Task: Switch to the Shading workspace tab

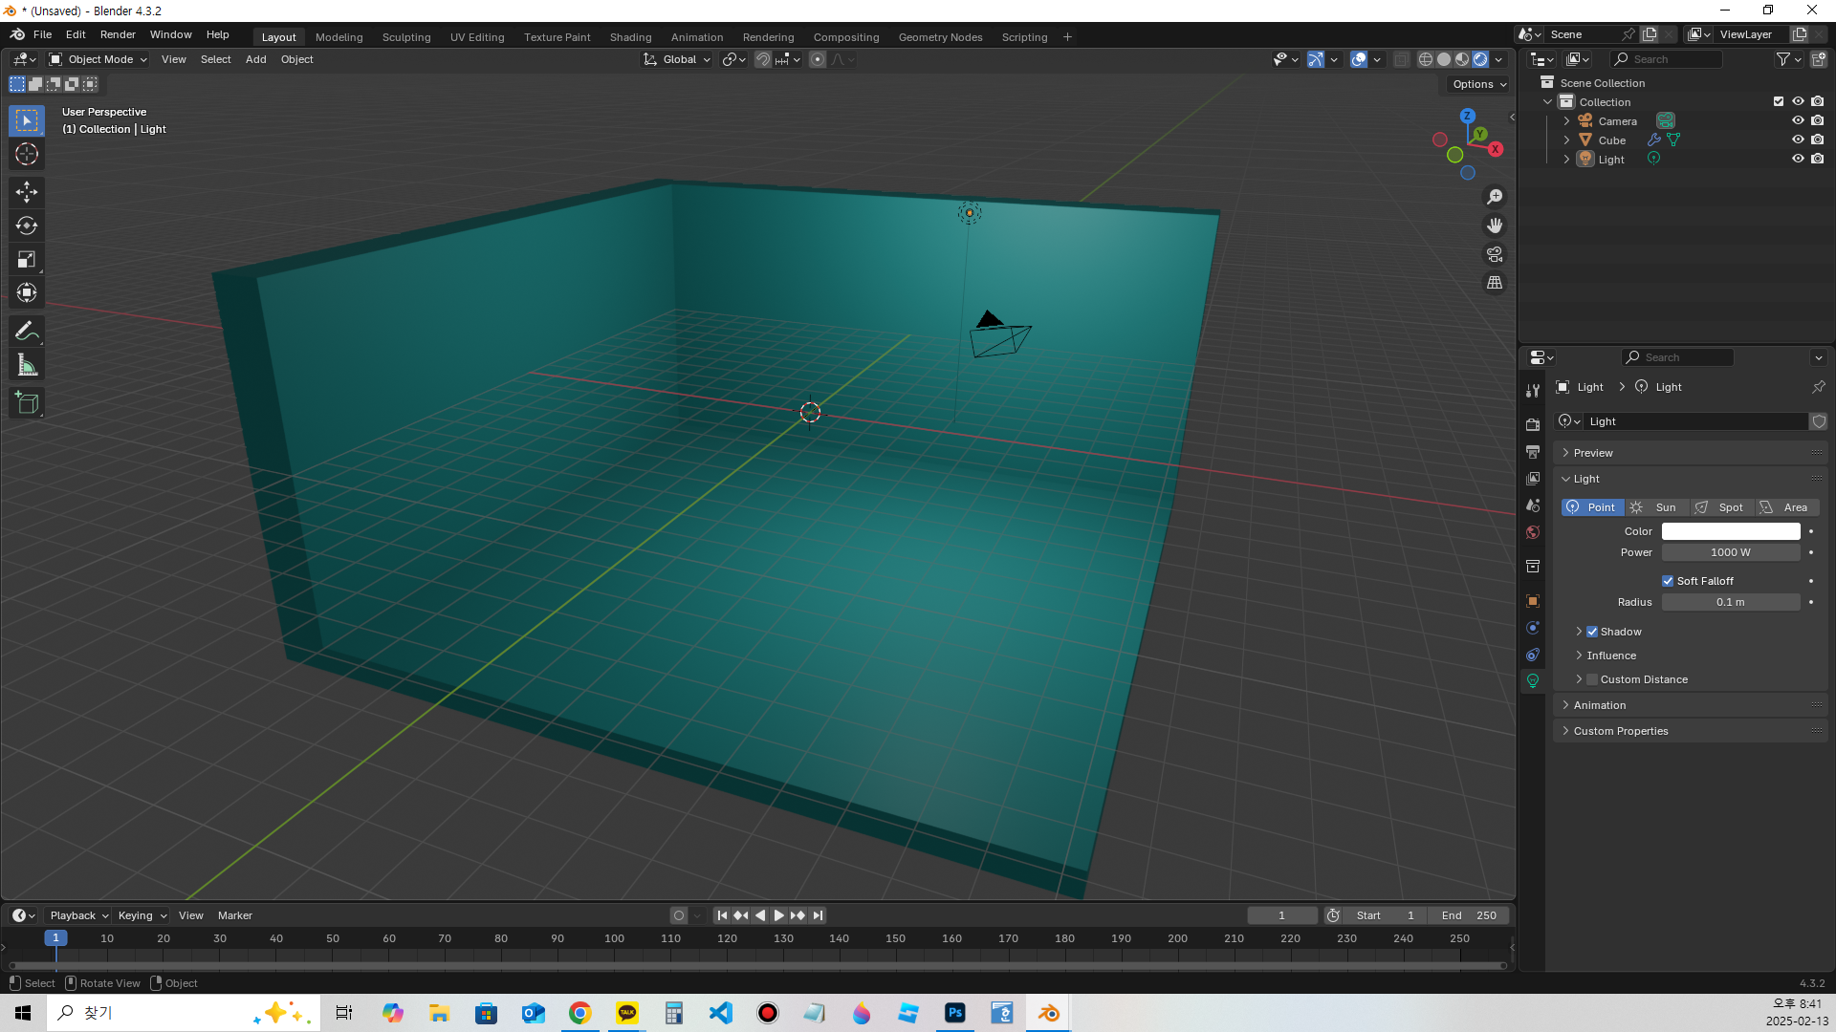Action: pos(630,37)
